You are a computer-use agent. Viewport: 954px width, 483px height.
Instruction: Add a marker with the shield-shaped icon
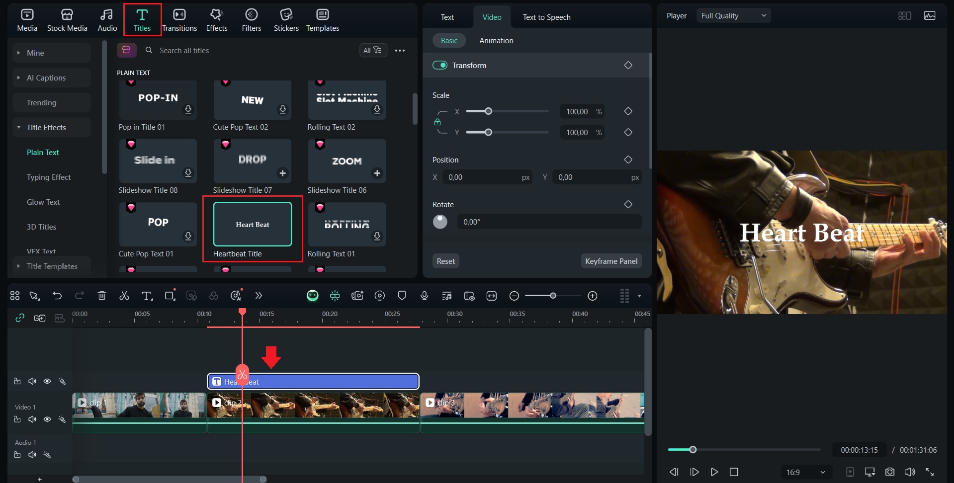click(x=402, y=296)
